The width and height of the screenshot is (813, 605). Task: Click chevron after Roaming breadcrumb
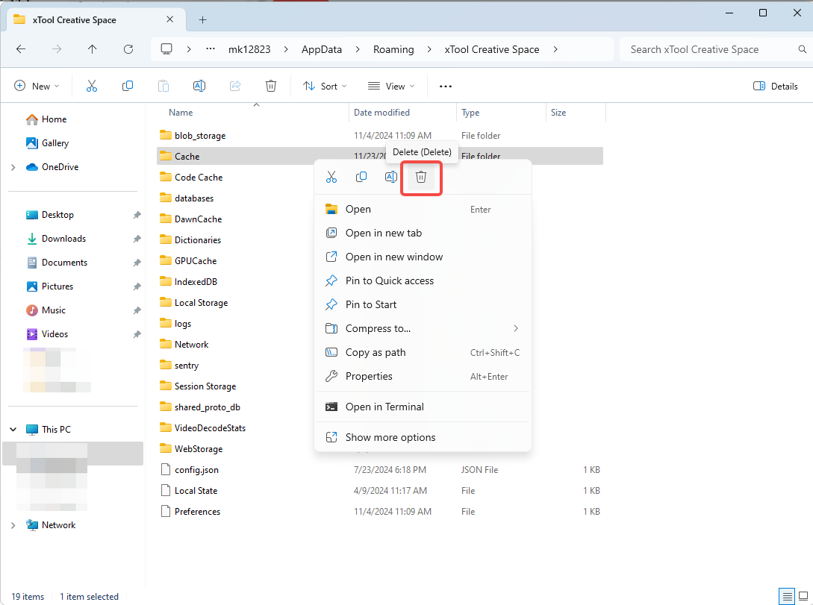(429, 49)
